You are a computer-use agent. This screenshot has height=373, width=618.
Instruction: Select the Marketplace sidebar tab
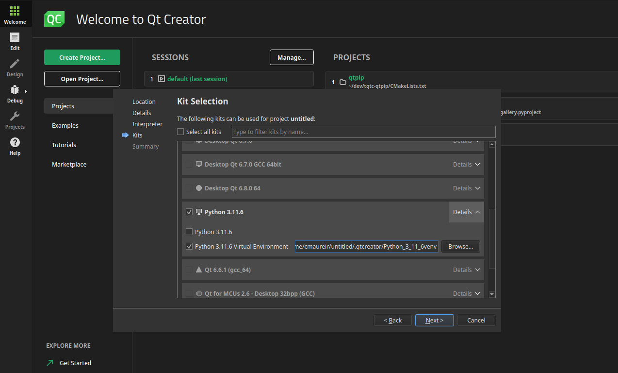(69, 165)
